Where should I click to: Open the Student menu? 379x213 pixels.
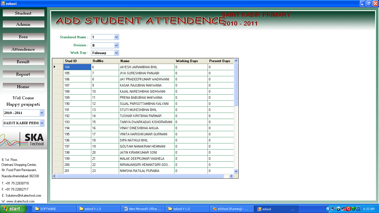pos(23,13)
